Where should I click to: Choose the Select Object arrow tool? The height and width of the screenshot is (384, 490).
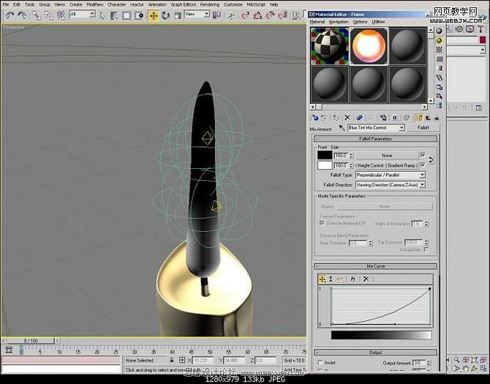point(102,15)
